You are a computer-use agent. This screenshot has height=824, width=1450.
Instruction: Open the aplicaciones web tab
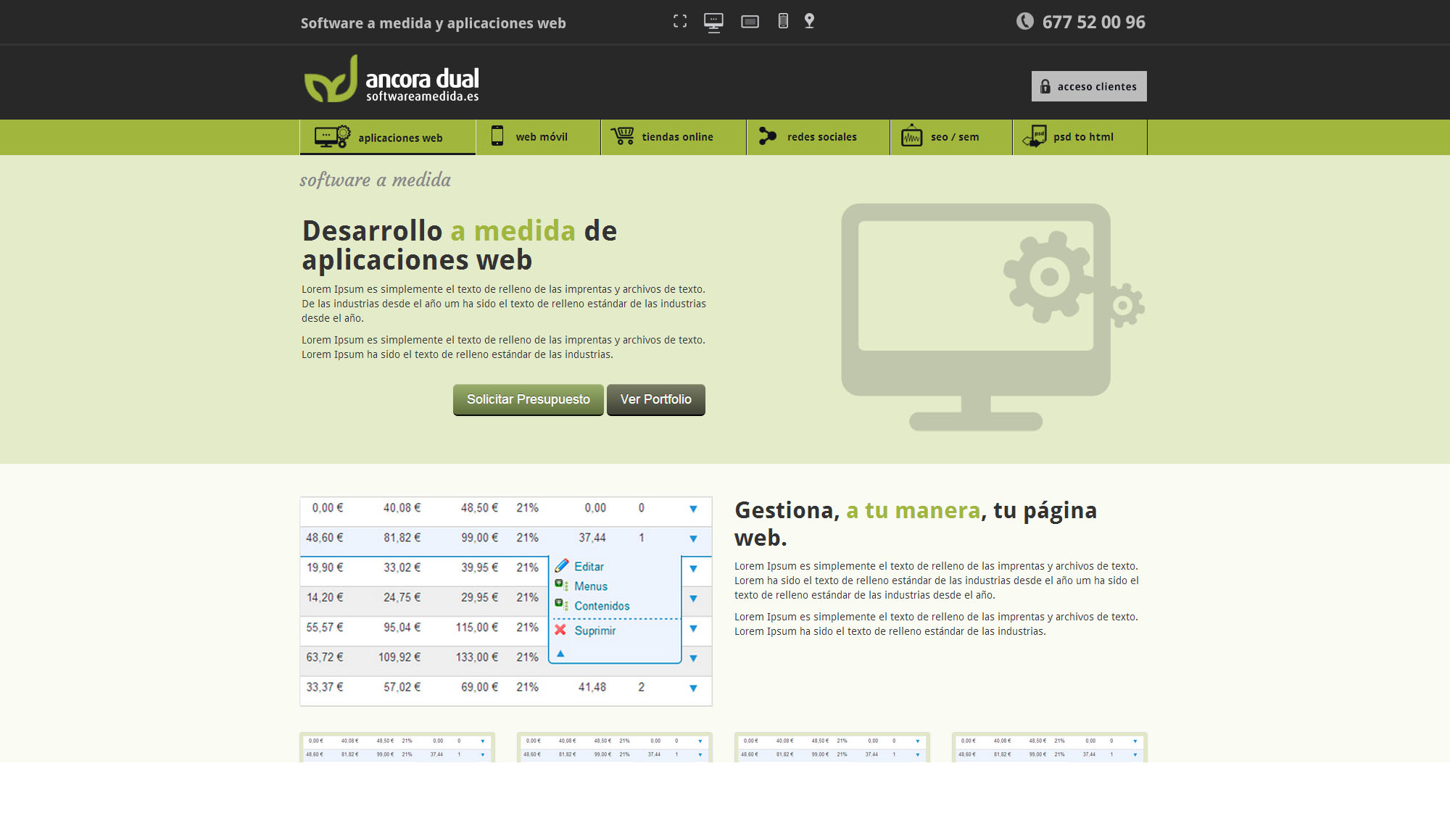387,138
